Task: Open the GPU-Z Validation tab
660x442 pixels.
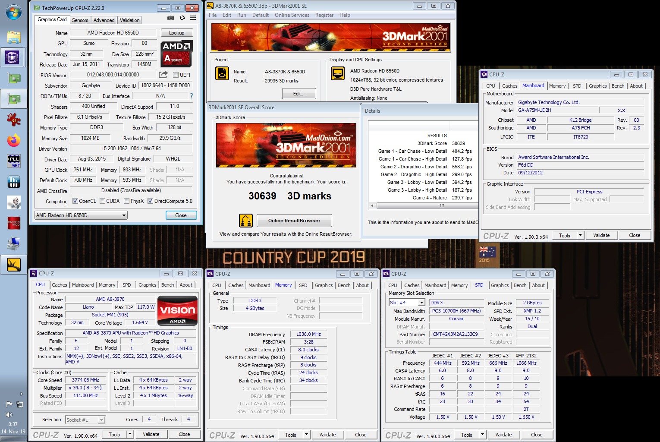Action: 129,20
